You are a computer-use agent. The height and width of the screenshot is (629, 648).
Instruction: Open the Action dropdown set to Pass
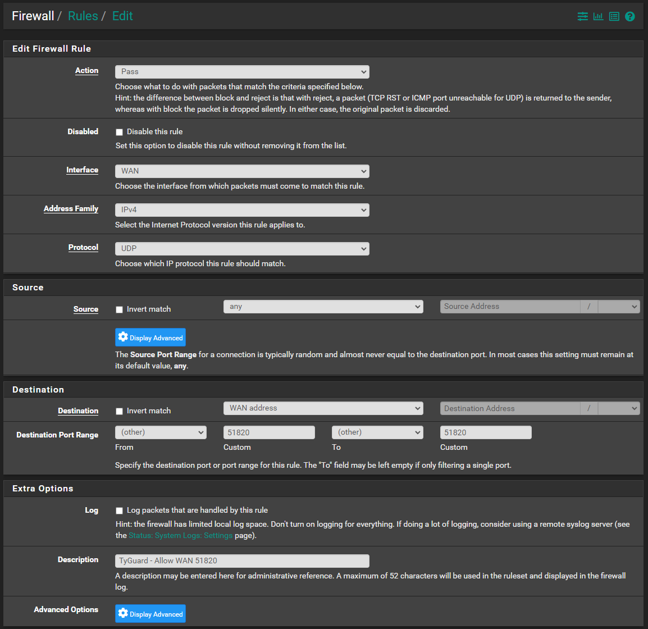(x=242, y=72)
